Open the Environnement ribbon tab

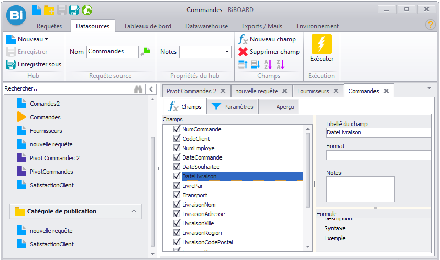click(317, 26)
